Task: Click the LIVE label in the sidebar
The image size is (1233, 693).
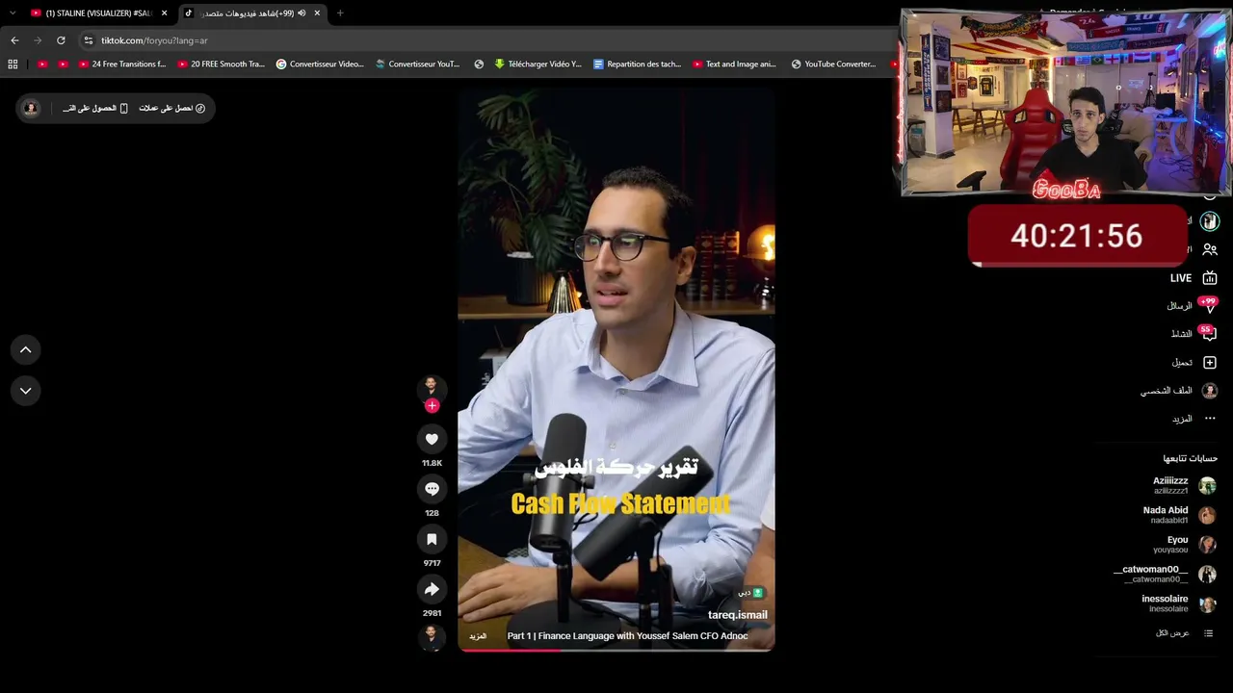Action: tap(1181, 278)
